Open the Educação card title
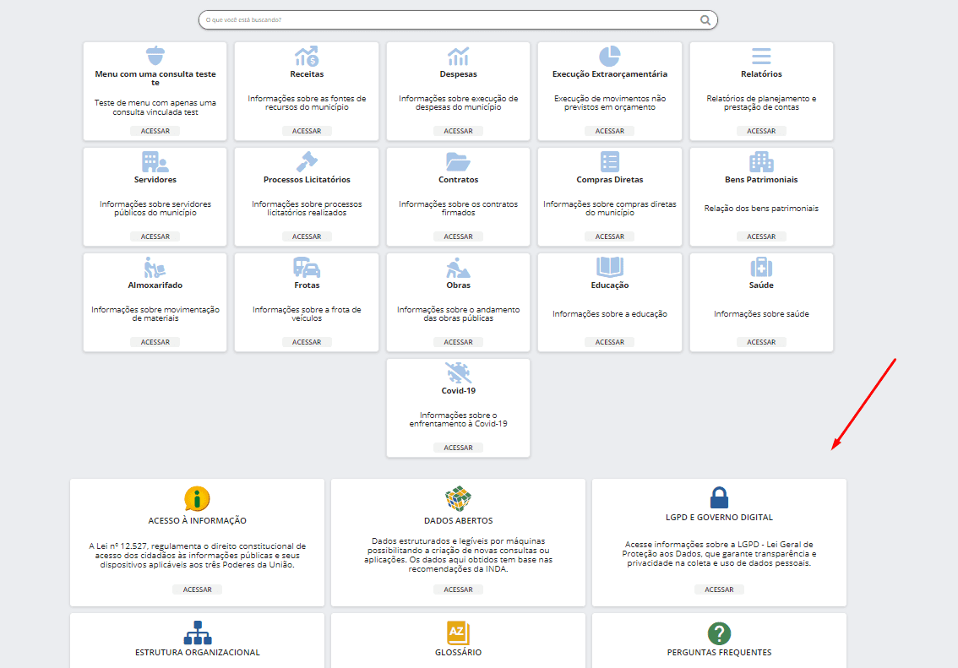The height and width of the screenshot is (668, 958). click(x=609, y=285)
